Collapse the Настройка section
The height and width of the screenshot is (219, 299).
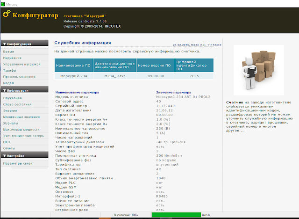click(x=25, y=155)
